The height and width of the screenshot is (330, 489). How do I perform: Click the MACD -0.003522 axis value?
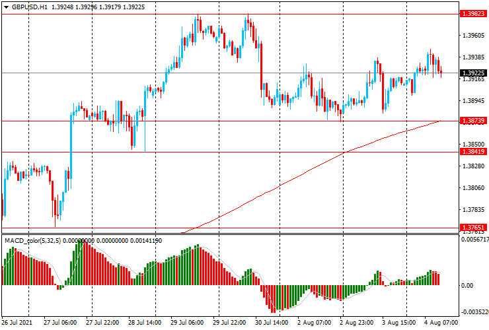coord(474,312)
